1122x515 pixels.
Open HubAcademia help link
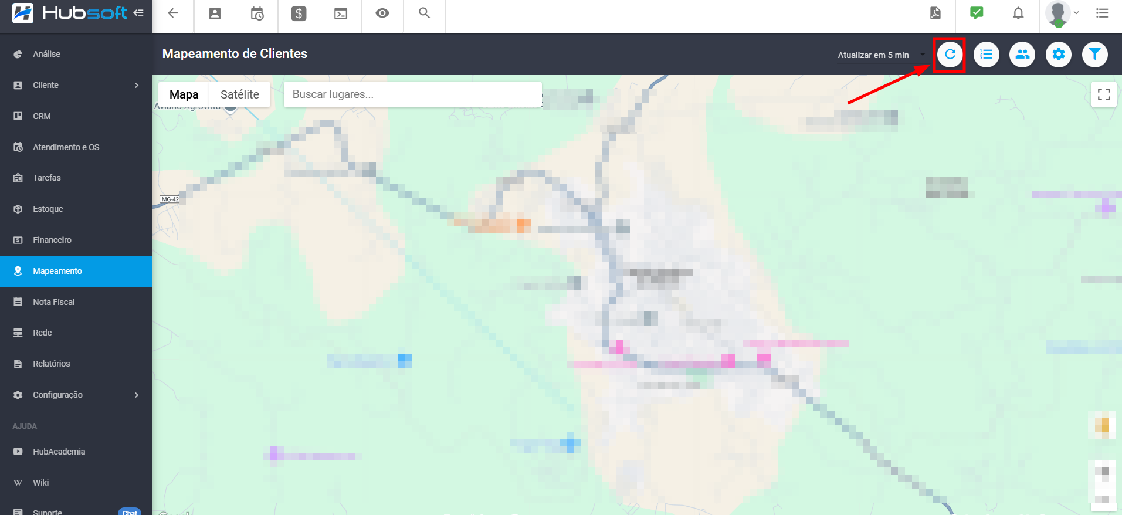click(x=76, y=452)
